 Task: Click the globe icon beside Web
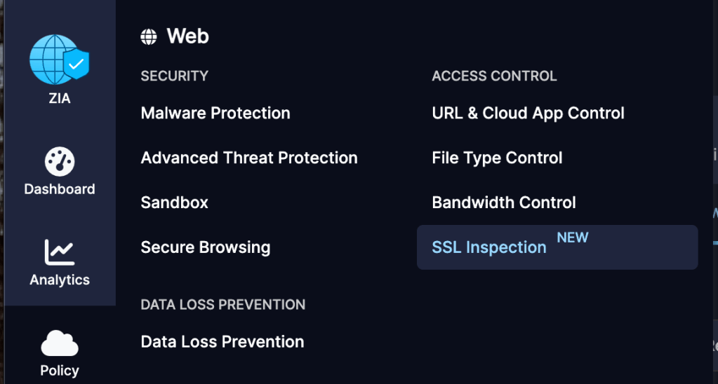tap(149, 36)
